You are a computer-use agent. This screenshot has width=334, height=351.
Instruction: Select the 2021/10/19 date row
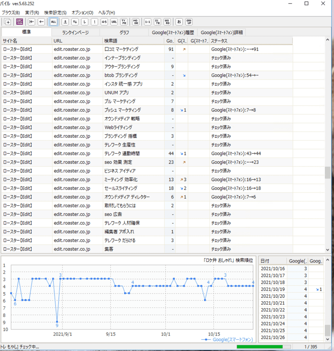[273, 289]
